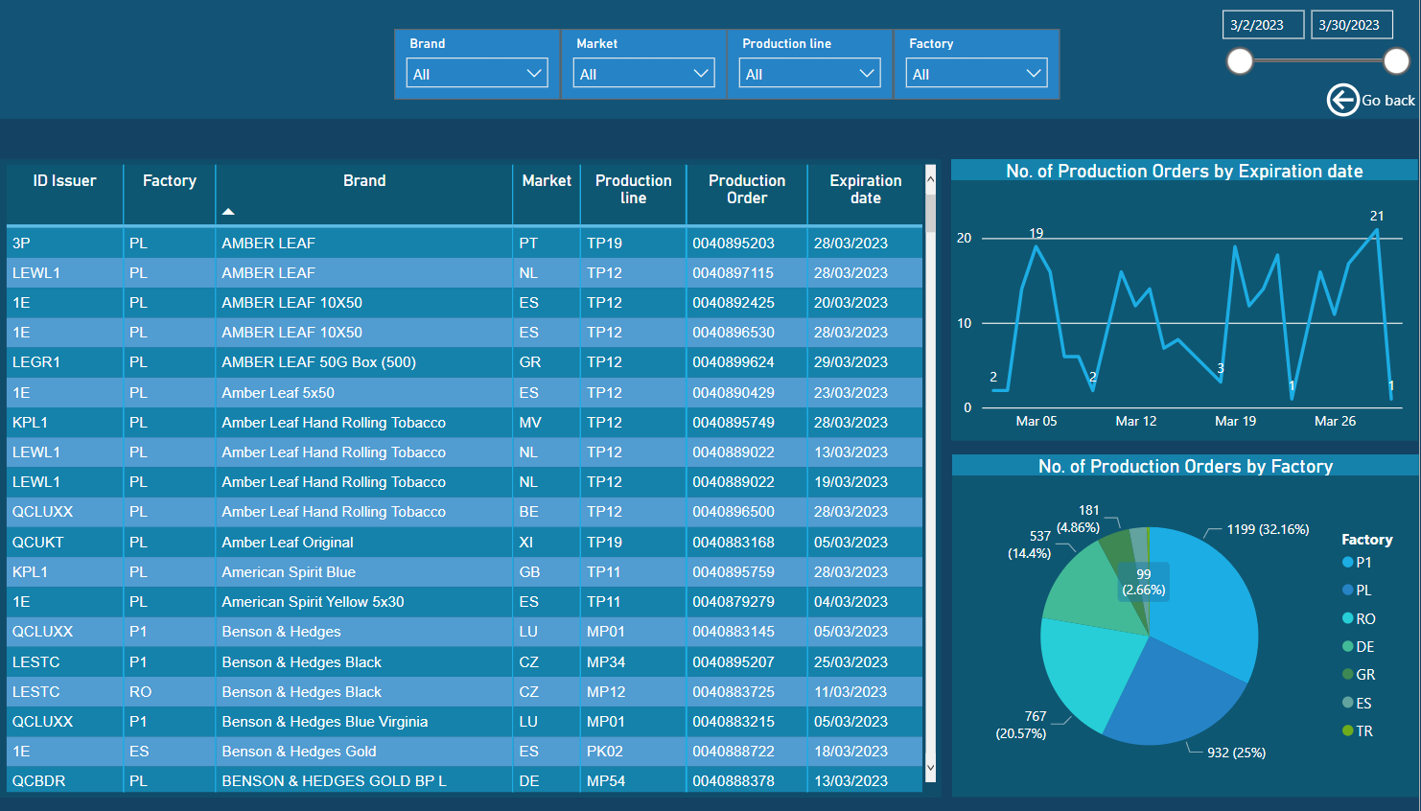Grab the right date slider handle

point(1396,61)
